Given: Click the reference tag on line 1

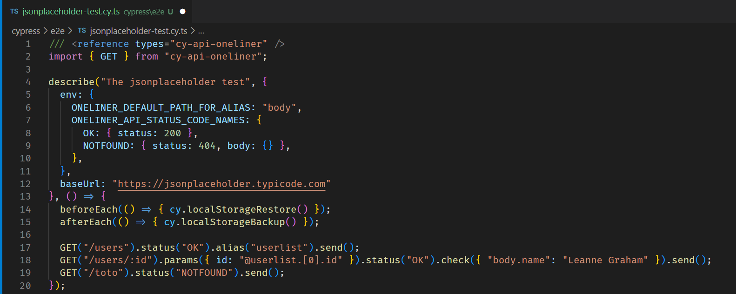Looking at the screenshot, I should coord(103,44).
